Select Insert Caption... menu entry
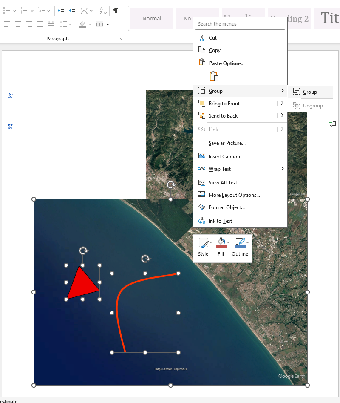This screenshot has width=340, height=403. (240, 156)
